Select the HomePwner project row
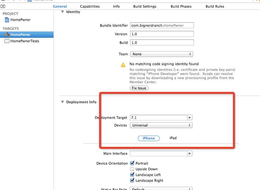Screen dimensions: 260x190 [27, 20]
